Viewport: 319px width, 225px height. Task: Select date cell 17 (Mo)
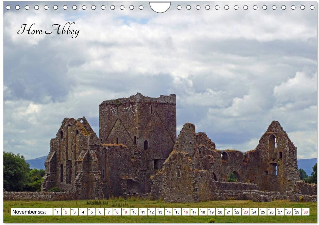pos(194,212)
